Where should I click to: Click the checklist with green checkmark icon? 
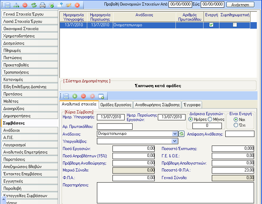point(51,5)
